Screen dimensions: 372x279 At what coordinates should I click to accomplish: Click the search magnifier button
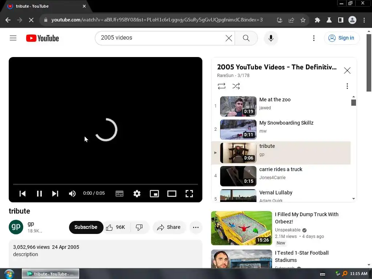coord(246,38)
